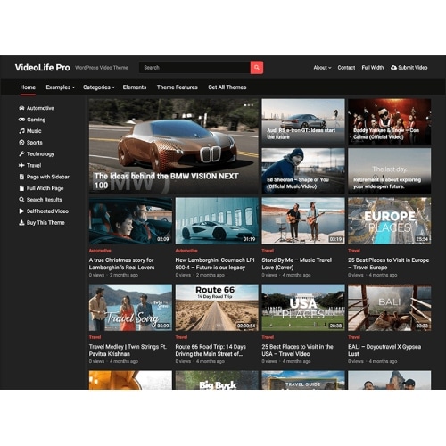Image resolution: width=446 pixels, height=446 pixels.
Task: Click the Gaming controller icon in sidebar
Action: pos(21,120)
